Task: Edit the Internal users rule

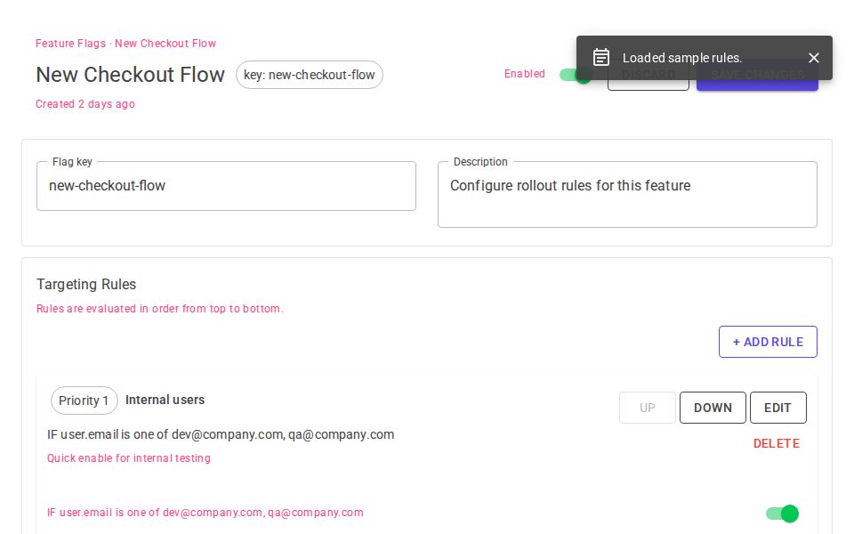Action: [x=777, y=408]
